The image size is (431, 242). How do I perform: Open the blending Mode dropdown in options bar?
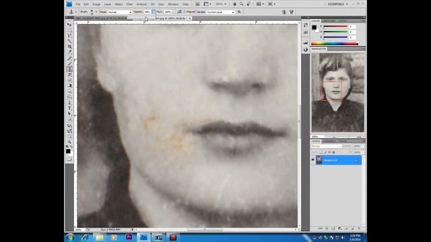119,12
